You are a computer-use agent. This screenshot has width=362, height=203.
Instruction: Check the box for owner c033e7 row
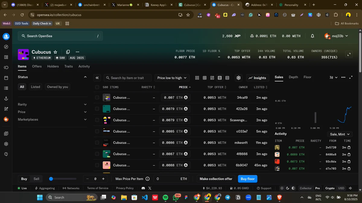coord(97,131)
